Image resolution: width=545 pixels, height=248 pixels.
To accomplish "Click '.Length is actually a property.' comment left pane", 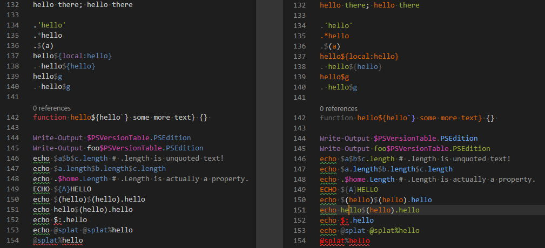I will point(180,179).
